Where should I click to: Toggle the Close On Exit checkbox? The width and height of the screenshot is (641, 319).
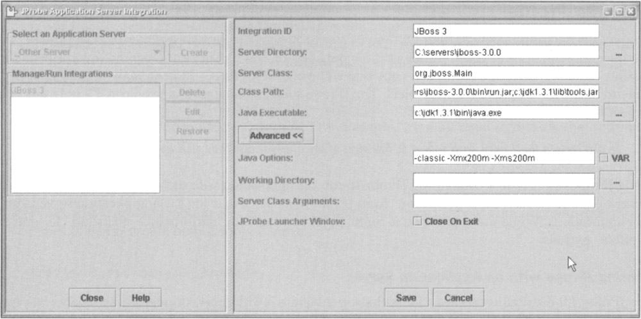418,221
